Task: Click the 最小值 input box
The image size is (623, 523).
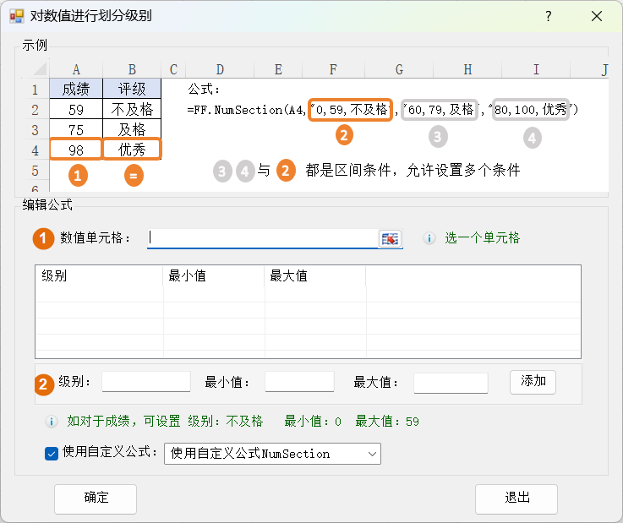Action: [x=299, y=383]
